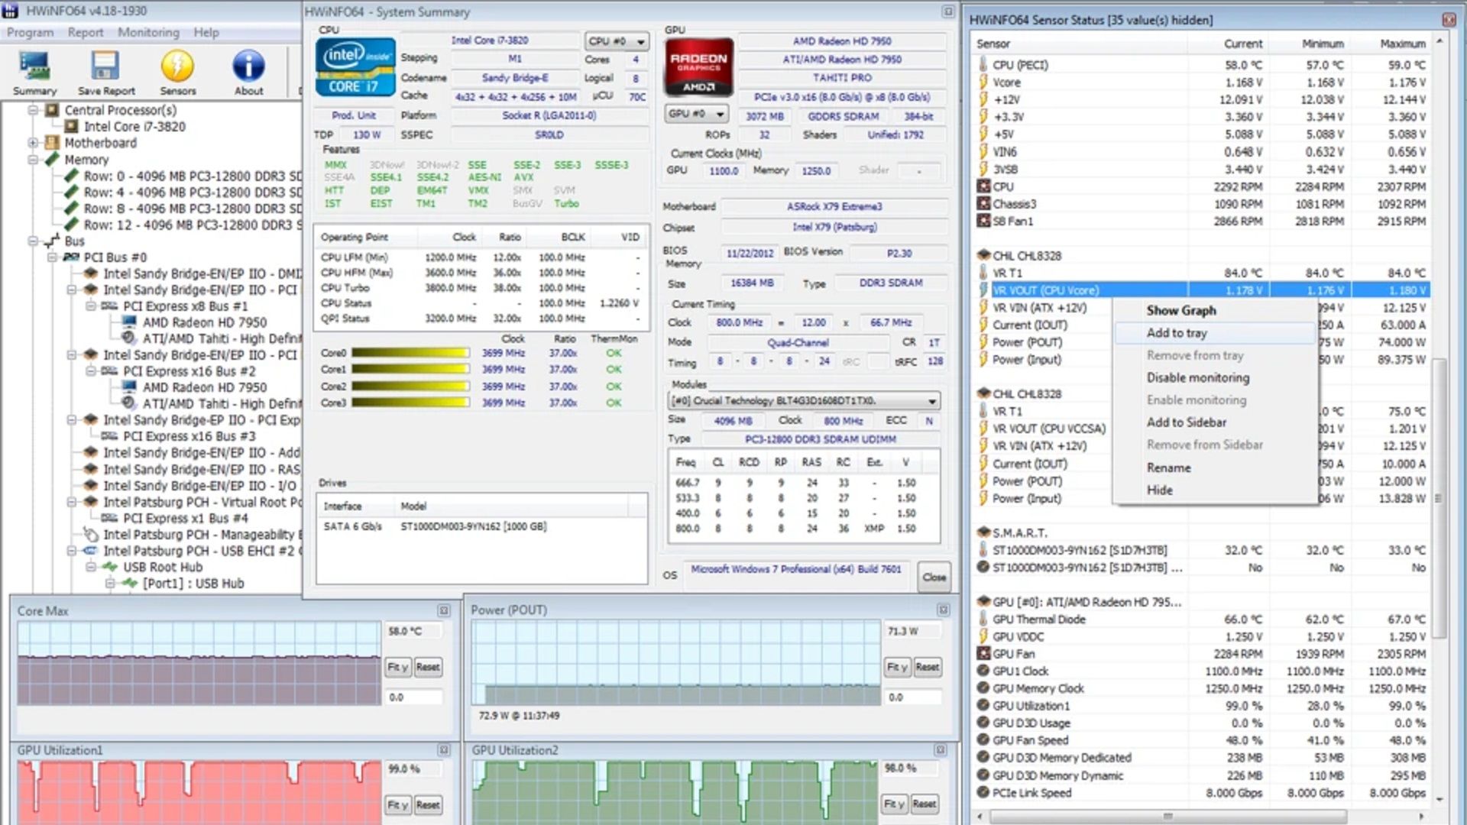Expand the Motherboard tree node
1467x825 pixels.
click(x=33, y=143)
